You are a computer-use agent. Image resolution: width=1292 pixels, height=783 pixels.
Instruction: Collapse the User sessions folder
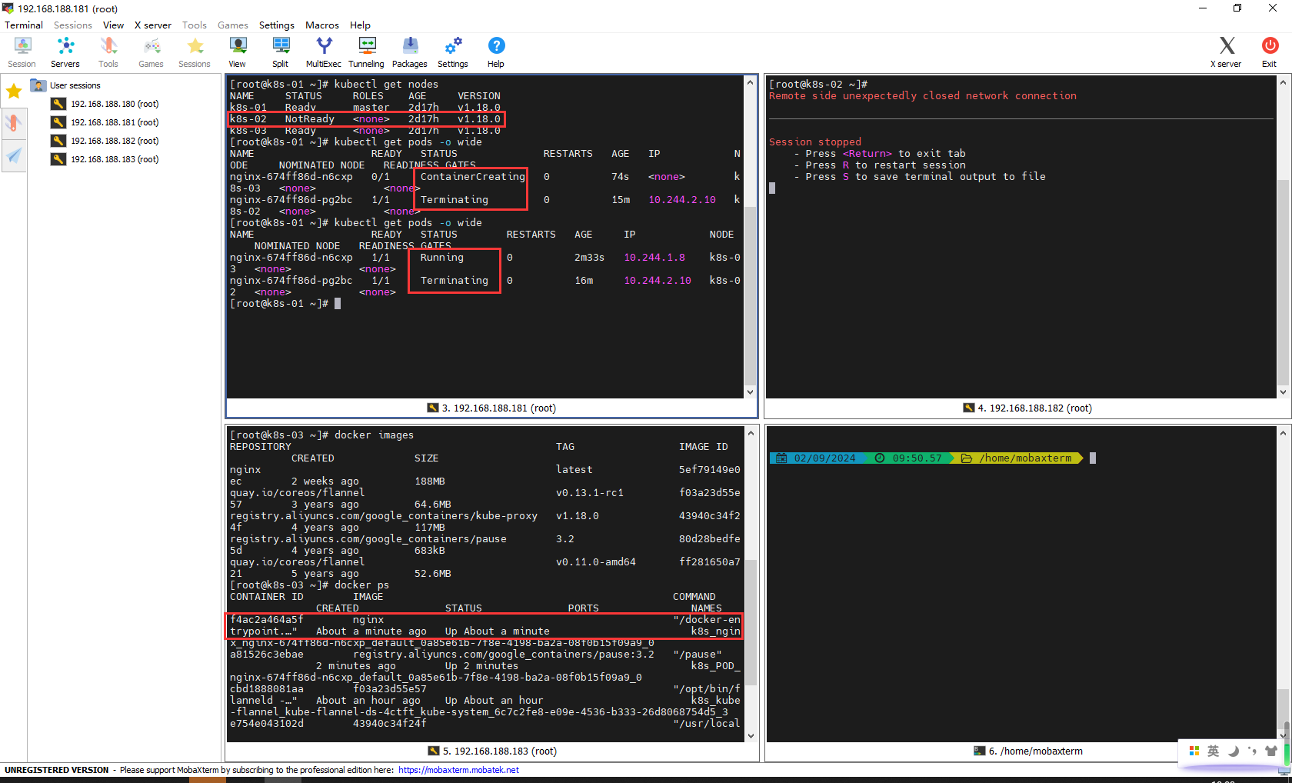[66, 85]
